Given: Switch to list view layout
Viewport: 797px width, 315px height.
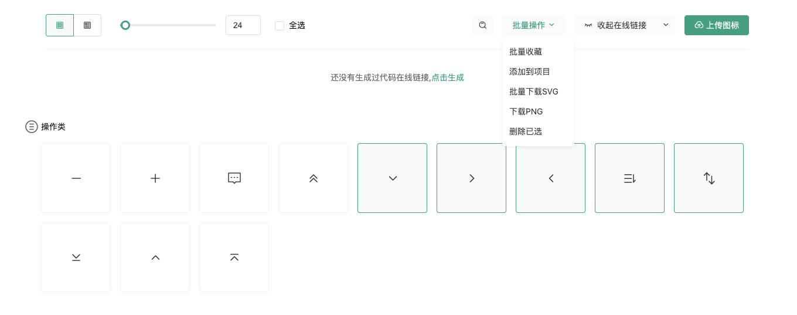Looking at the screenshot, I should pyautogui.click(x=87, y=25).
